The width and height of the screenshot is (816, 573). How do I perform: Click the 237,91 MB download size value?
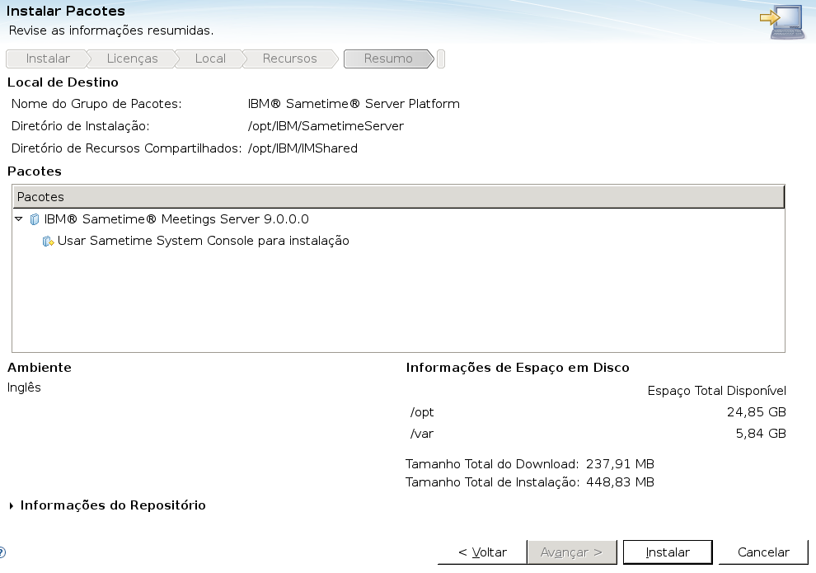620,463
